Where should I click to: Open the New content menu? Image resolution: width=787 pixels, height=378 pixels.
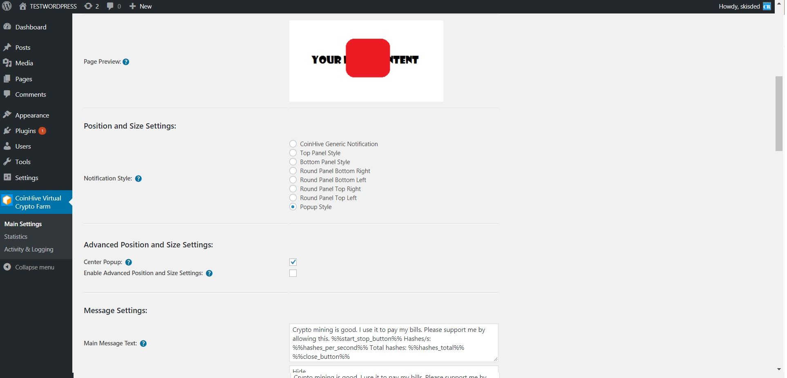pos(141,6)
